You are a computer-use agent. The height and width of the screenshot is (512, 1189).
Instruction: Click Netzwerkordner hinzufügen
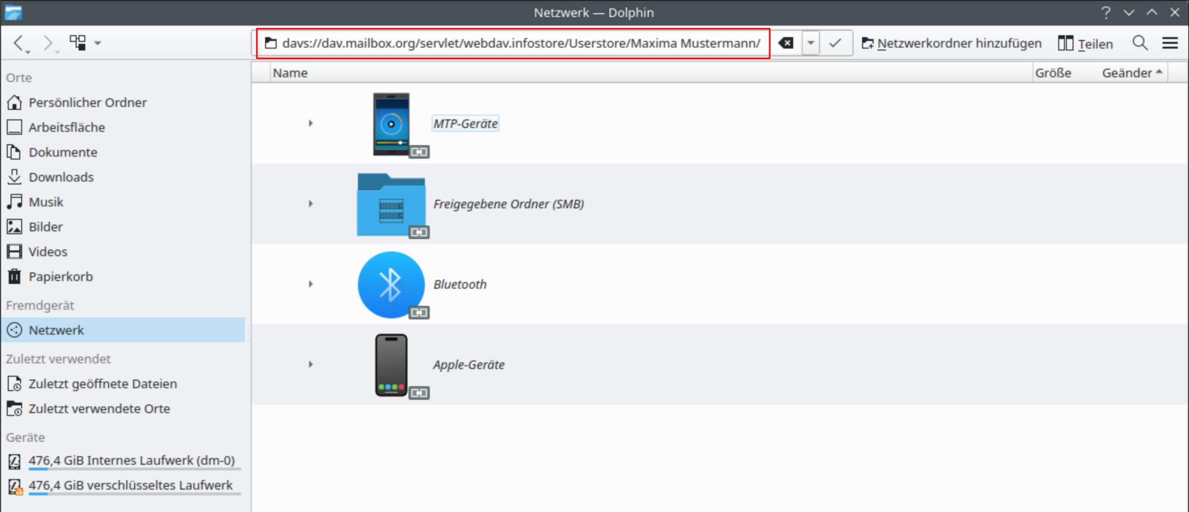pyautogui.click(x=951, y=43)
